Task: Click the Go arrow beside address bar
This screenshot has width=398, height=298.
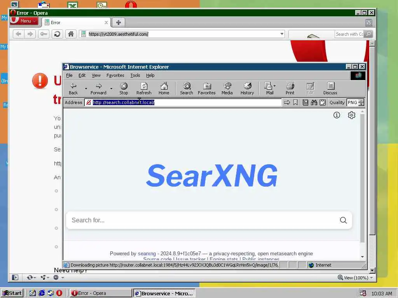Action: (287, 102)
